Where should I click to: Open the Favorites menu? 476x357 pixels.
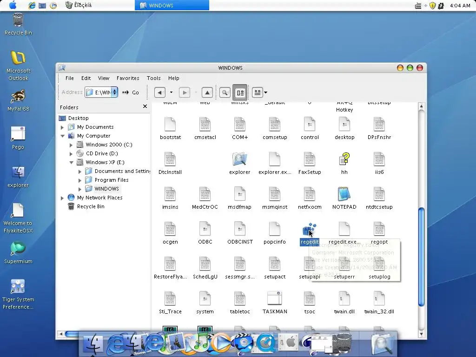[128, 78]
